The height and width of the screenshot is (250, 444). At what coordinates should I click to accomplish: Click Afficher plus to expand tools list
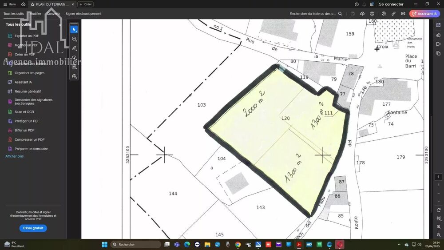click(15, 156)
